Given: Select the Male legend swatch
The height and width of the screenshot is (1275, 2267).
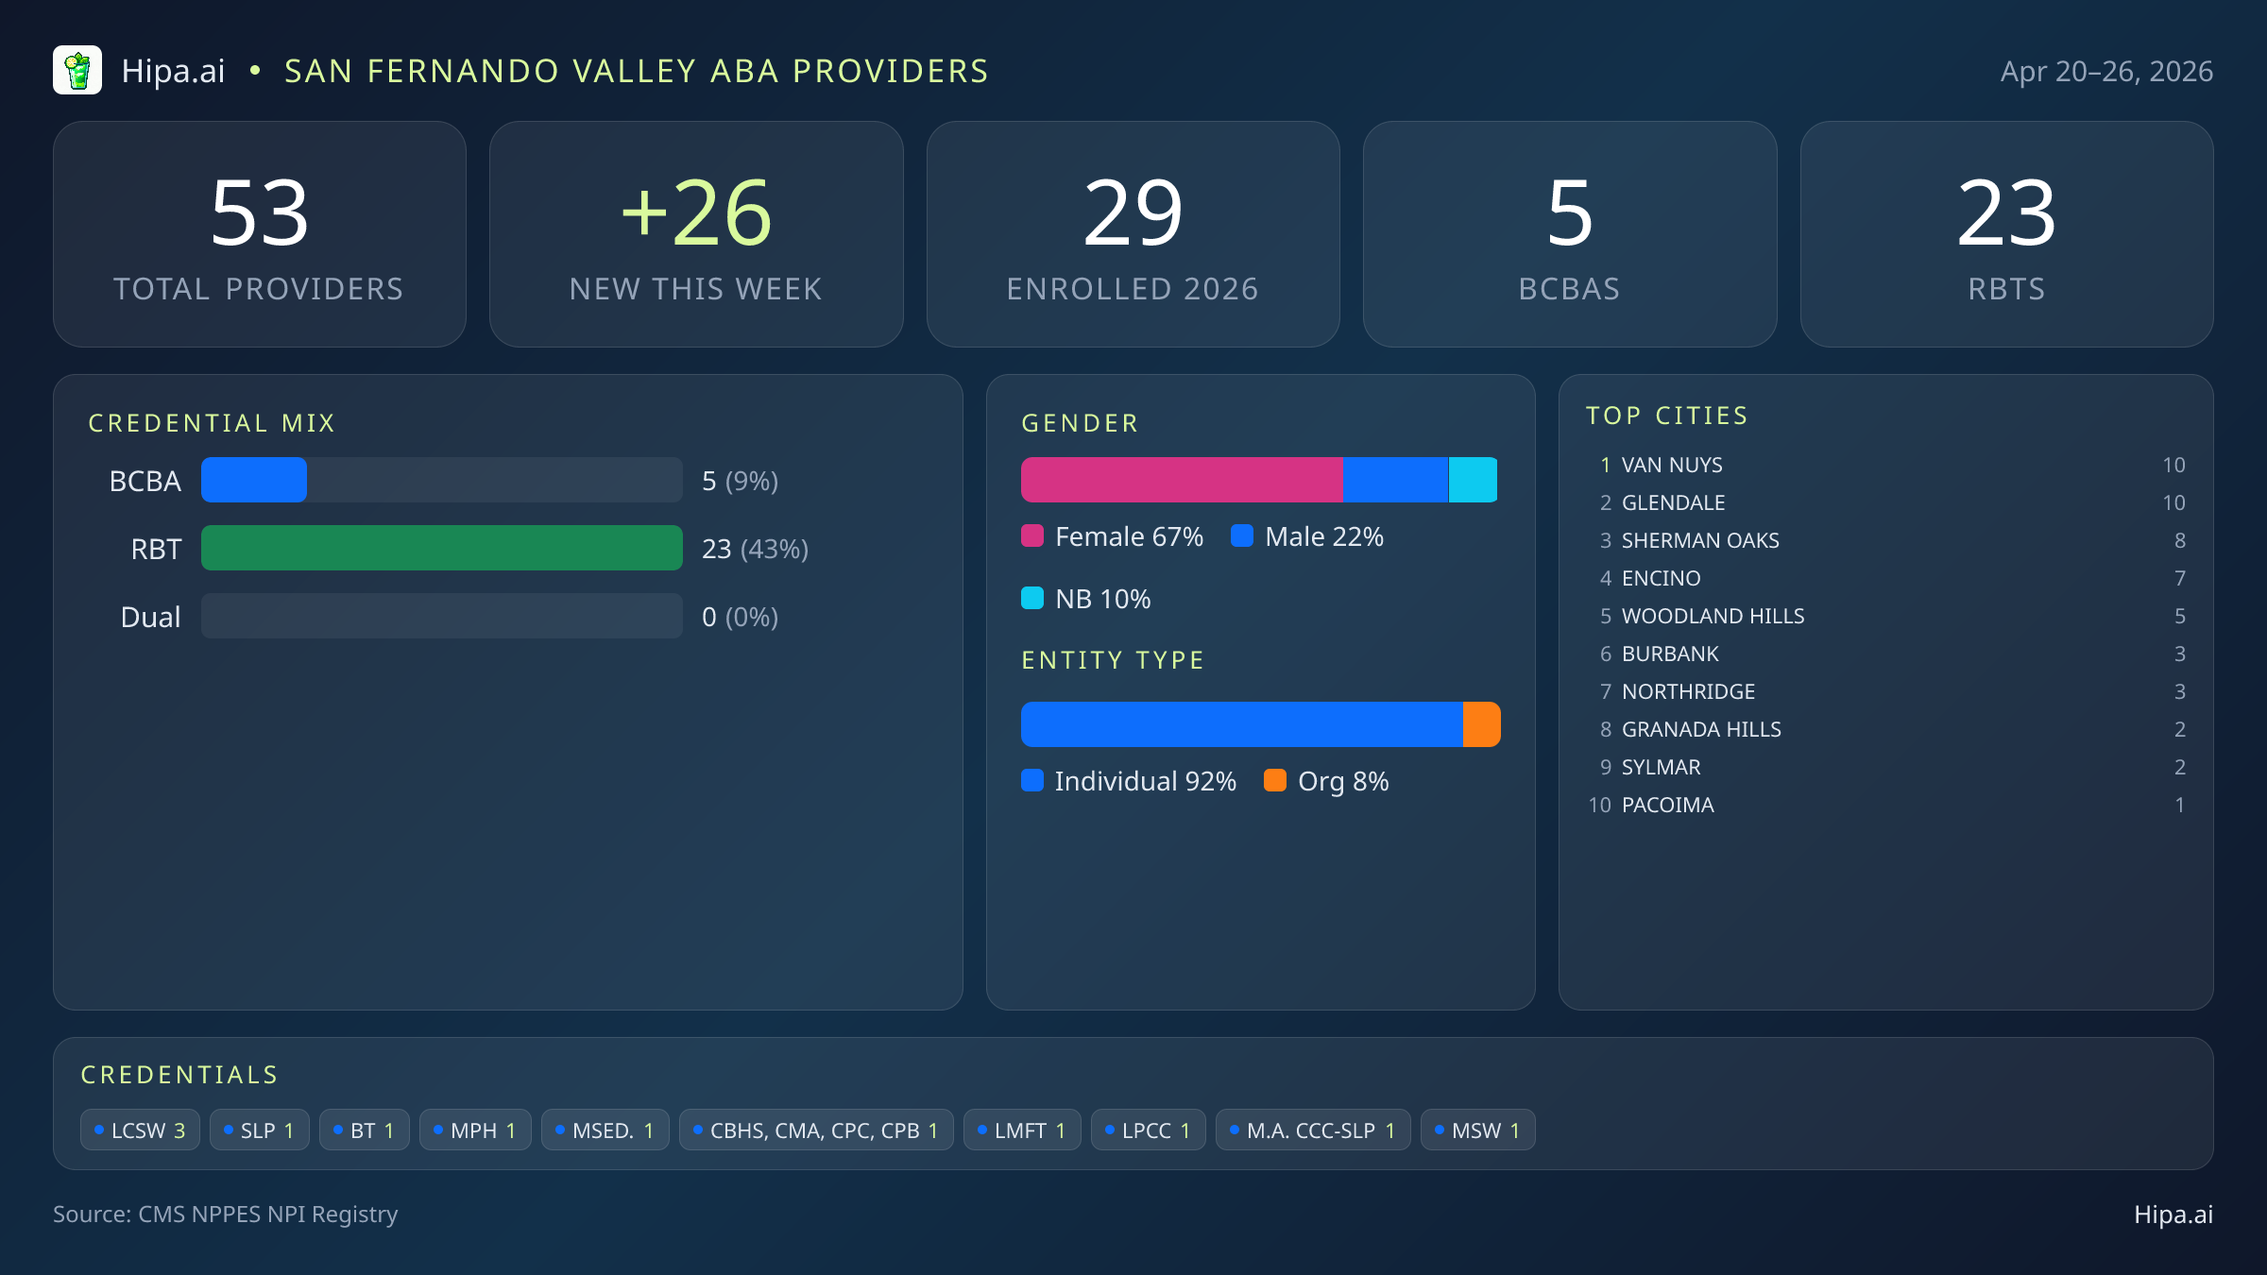Looking at the screenshot, I should tap(1244, 535).
